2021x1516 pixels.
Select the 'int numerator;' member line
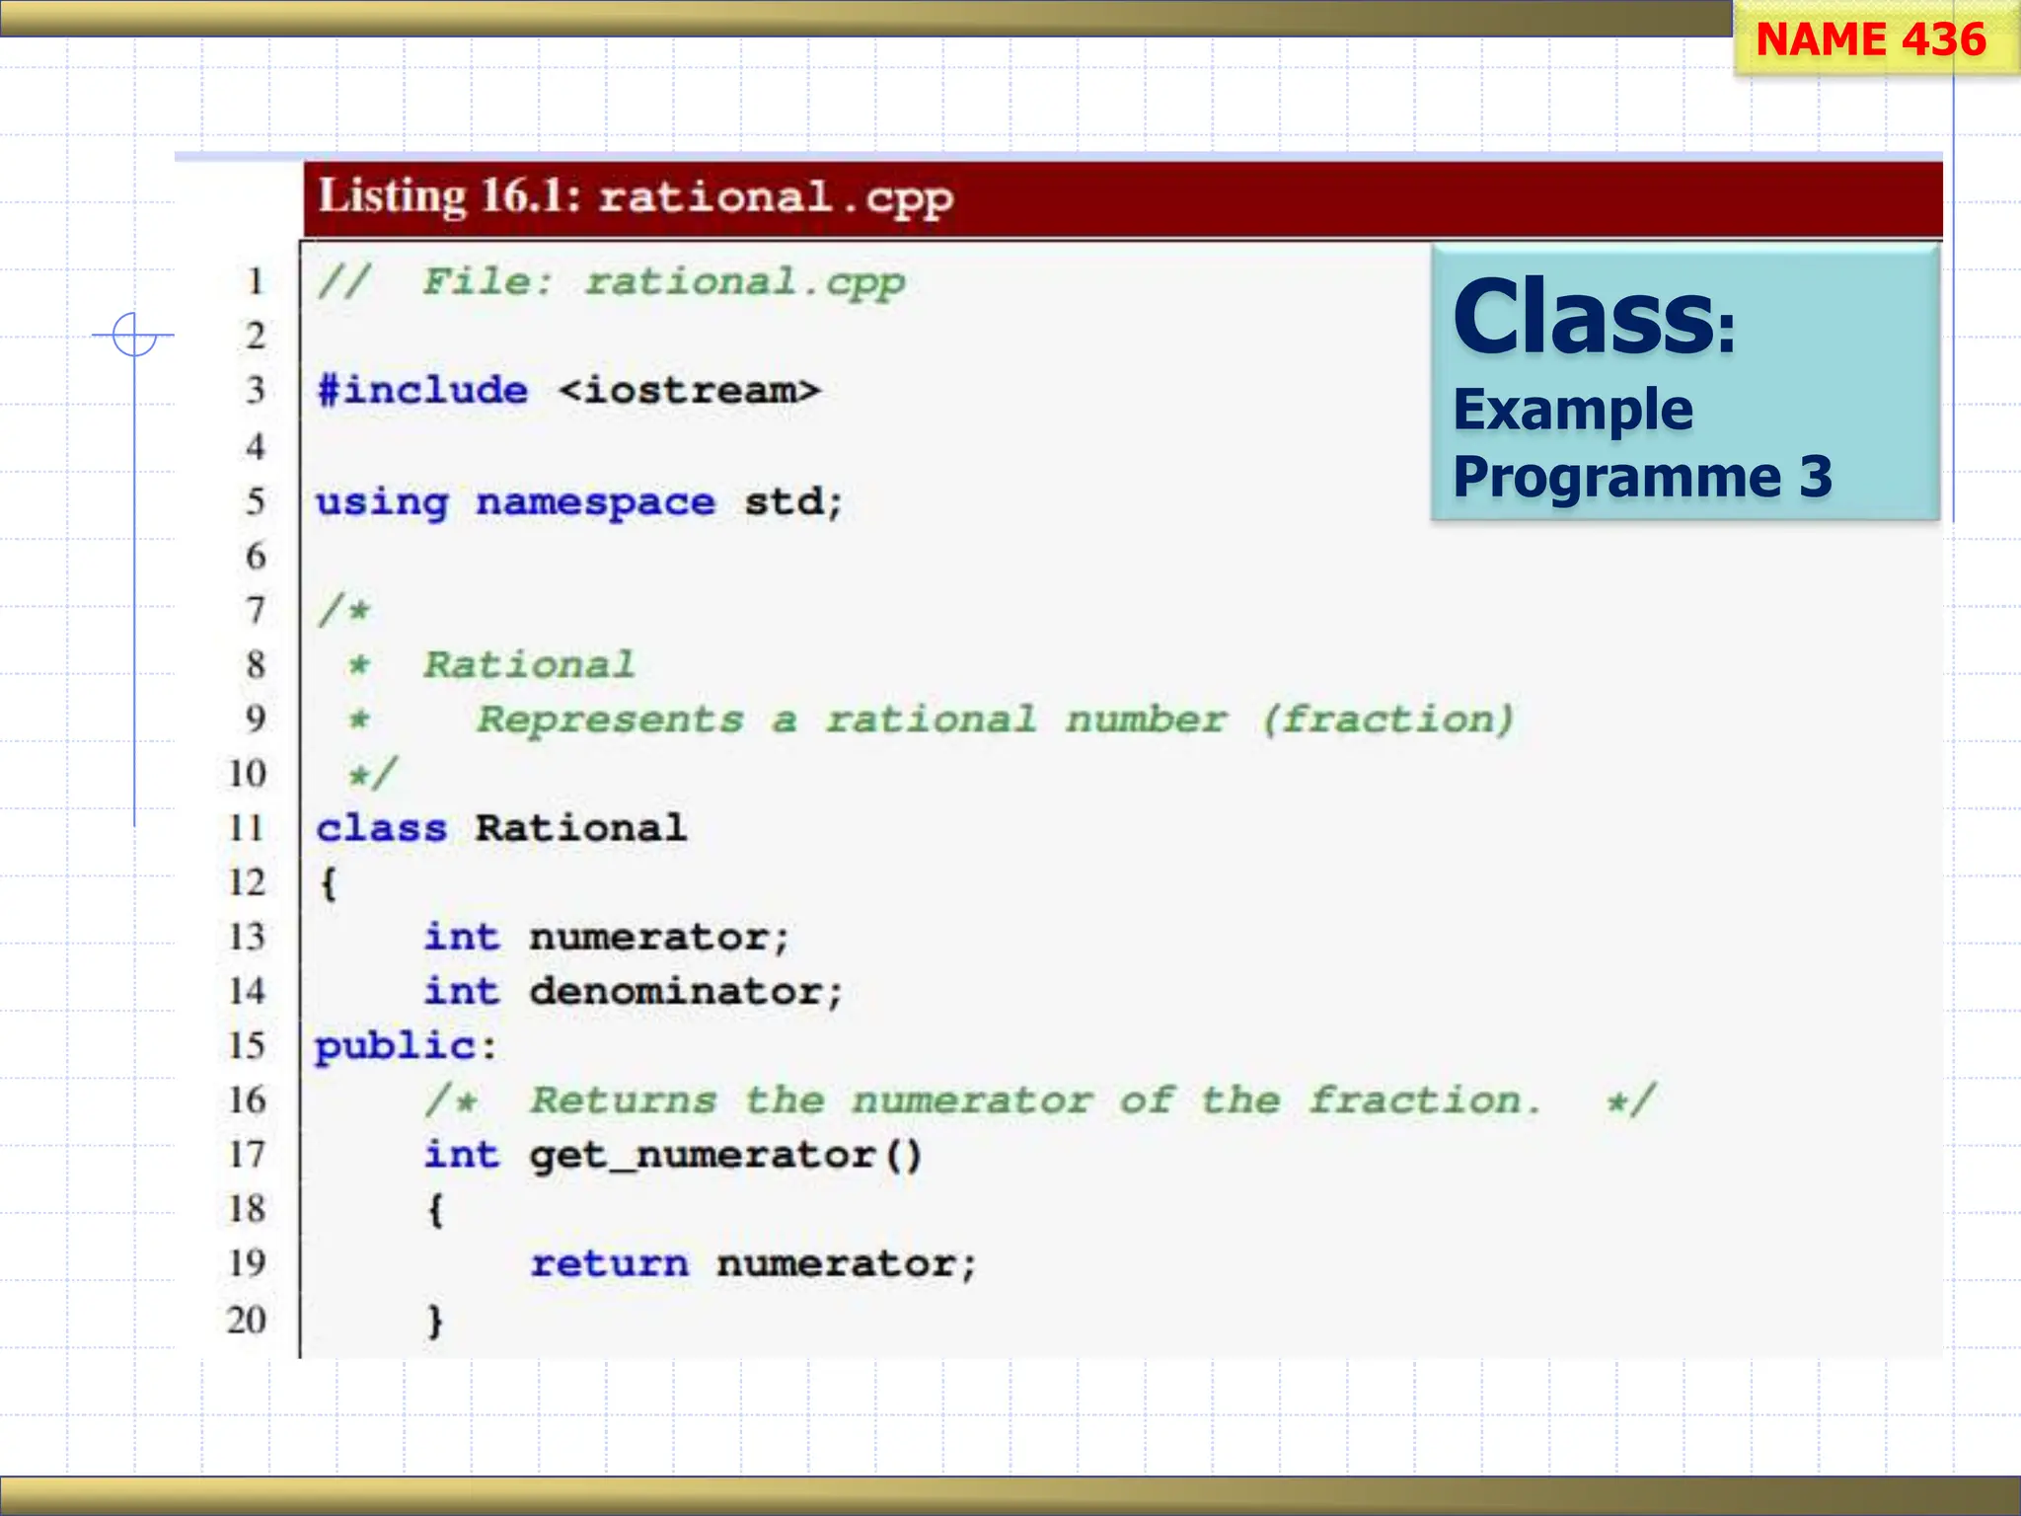tap(607, 937)
